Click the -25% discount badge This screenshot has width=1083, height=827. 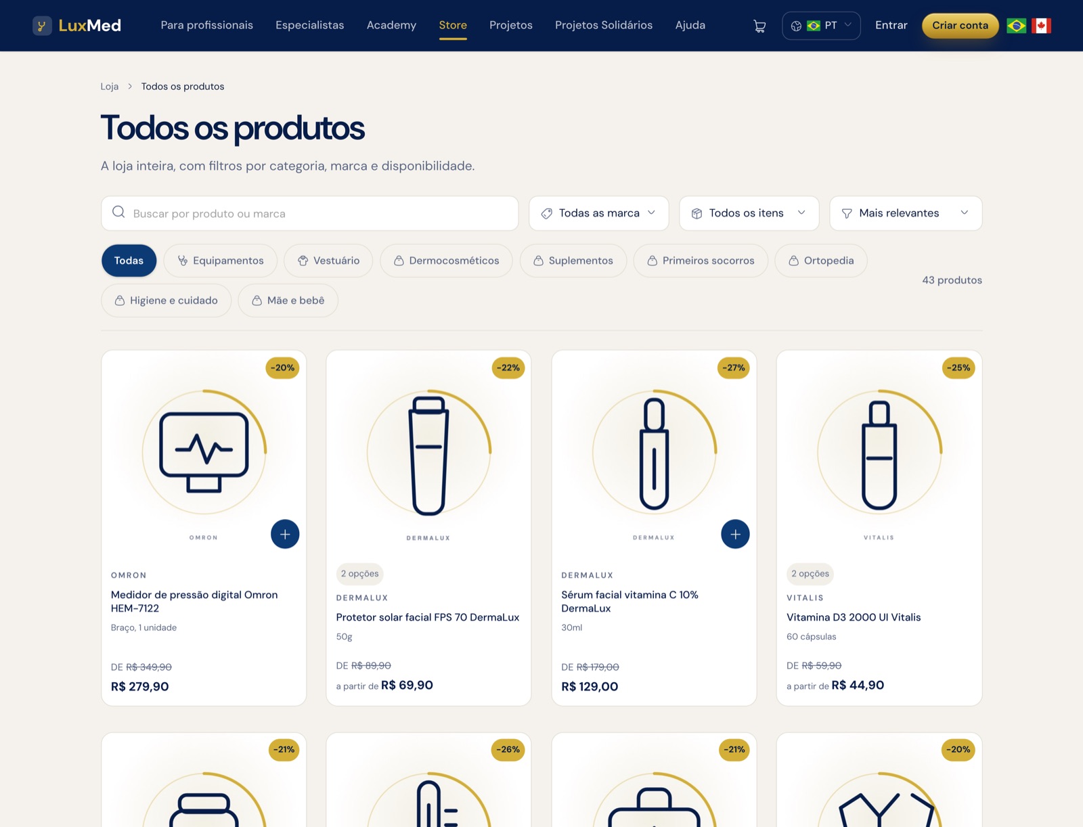(x=958, y=367)
